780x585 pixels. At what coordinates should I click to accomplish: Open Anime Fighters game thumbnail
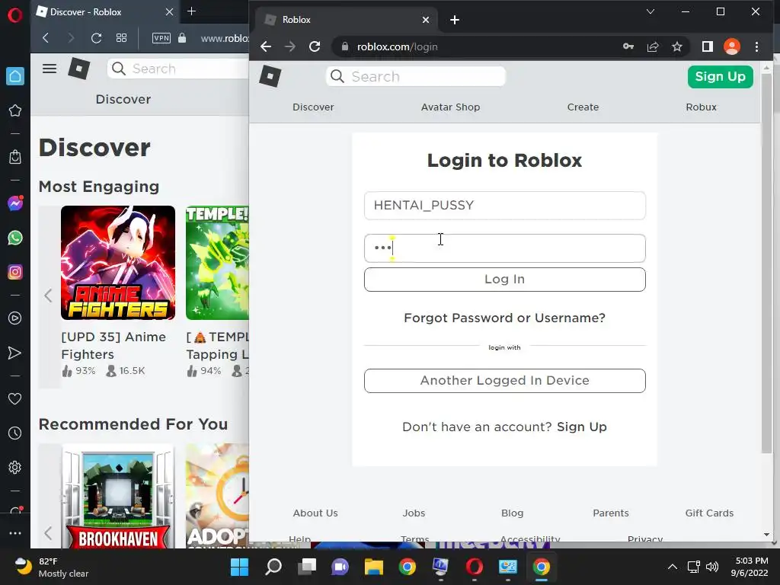118,263
